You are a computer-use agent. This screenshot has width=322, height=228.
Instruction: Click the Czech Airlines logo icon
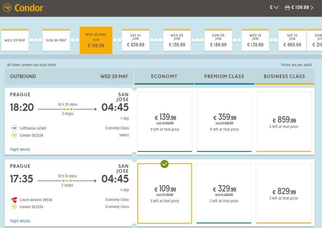14,200
